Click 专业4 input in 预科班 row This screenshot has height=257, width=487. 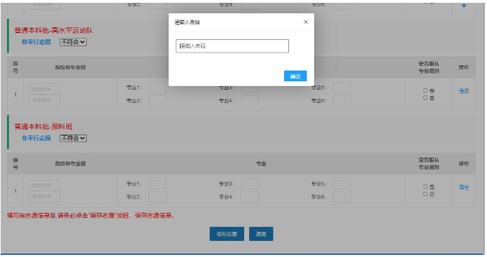250,197
